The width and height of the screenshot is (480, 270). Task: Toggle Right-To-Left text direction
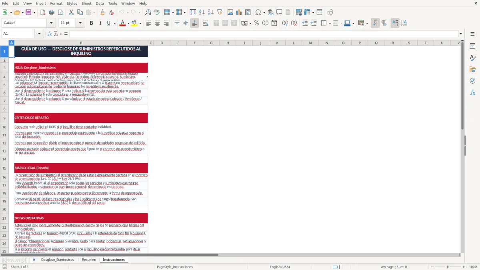tap(384, 23)
